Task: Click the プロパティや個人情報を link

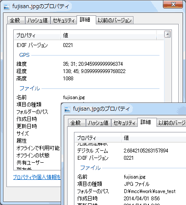Action: pyautogui.click(x=37, y=177)
